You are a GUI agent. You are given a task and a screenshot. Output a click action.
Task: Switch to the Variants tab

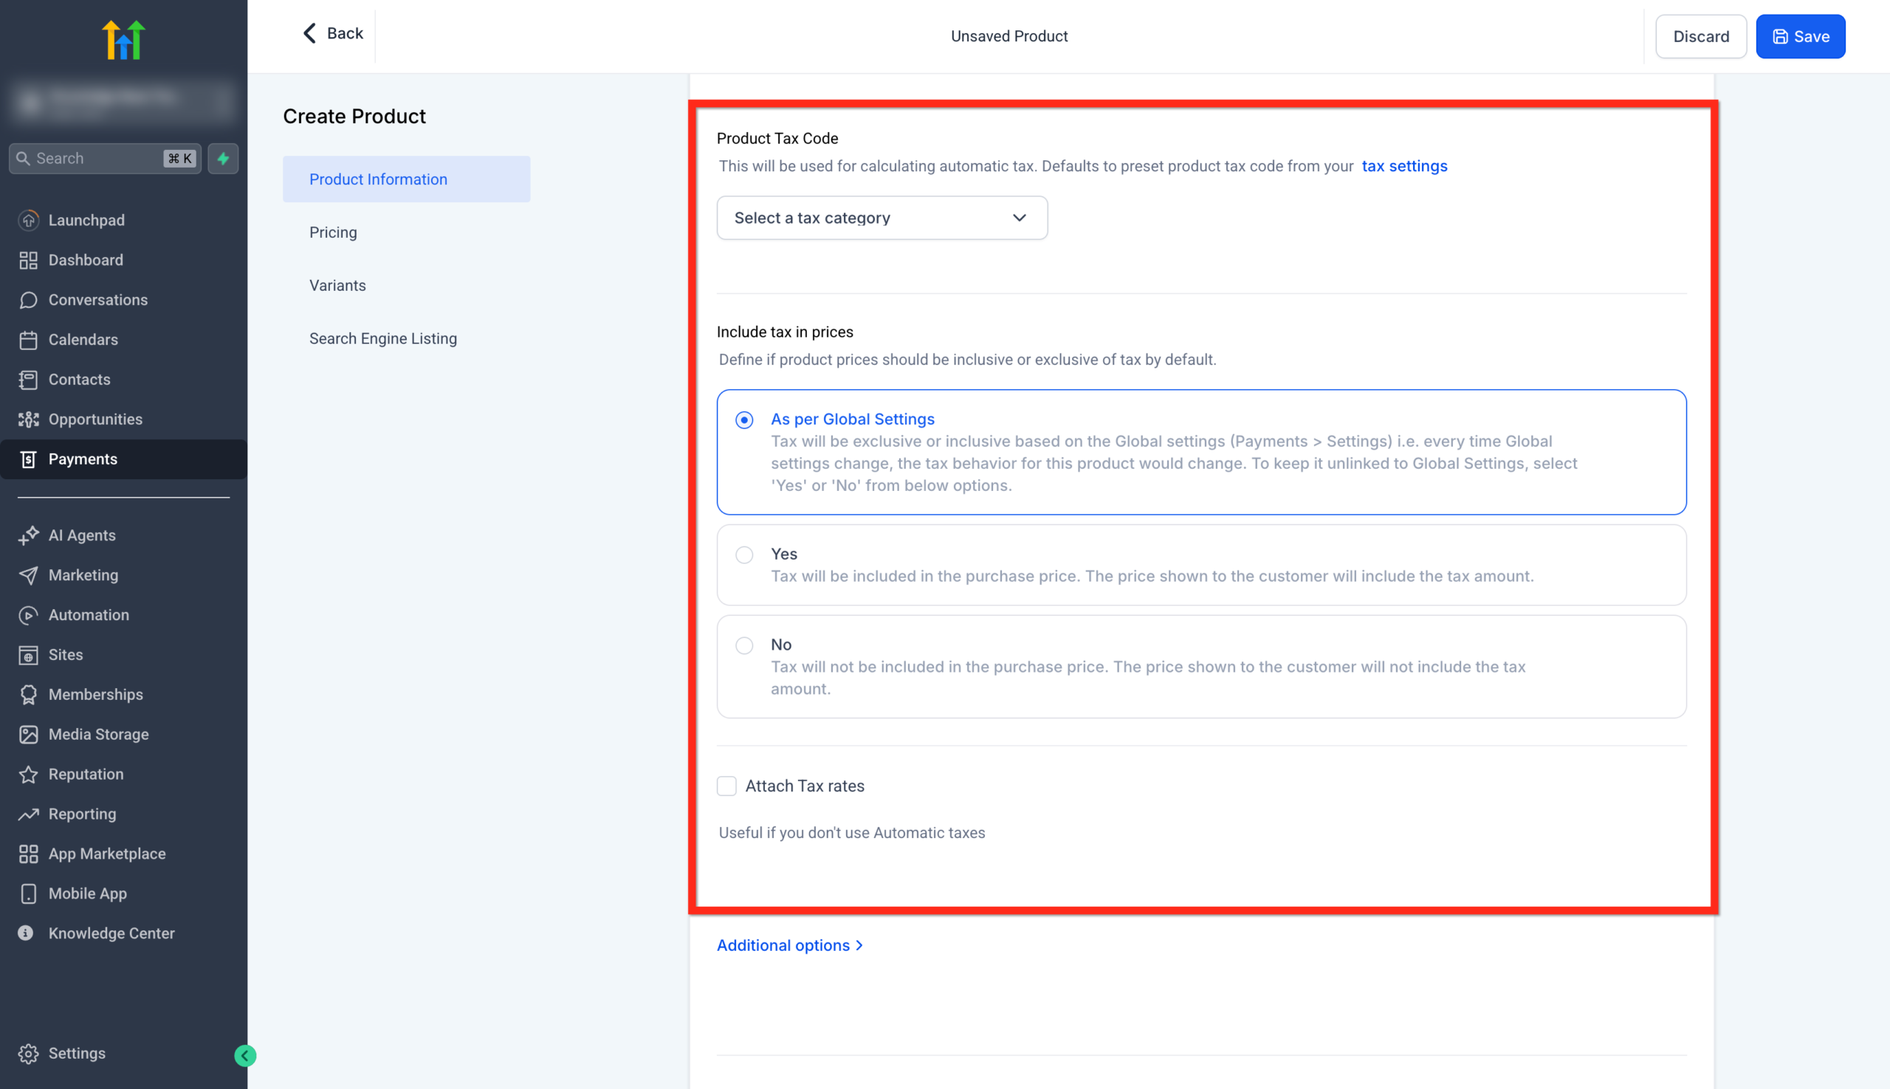[x=337, y=285]
